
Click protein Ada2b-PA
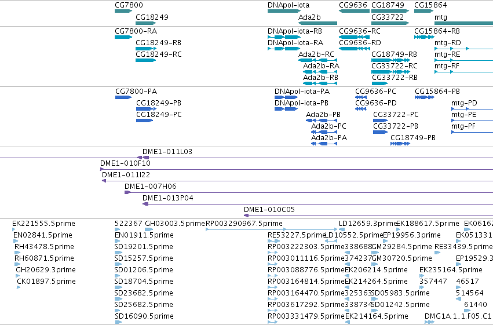point(324,144)
